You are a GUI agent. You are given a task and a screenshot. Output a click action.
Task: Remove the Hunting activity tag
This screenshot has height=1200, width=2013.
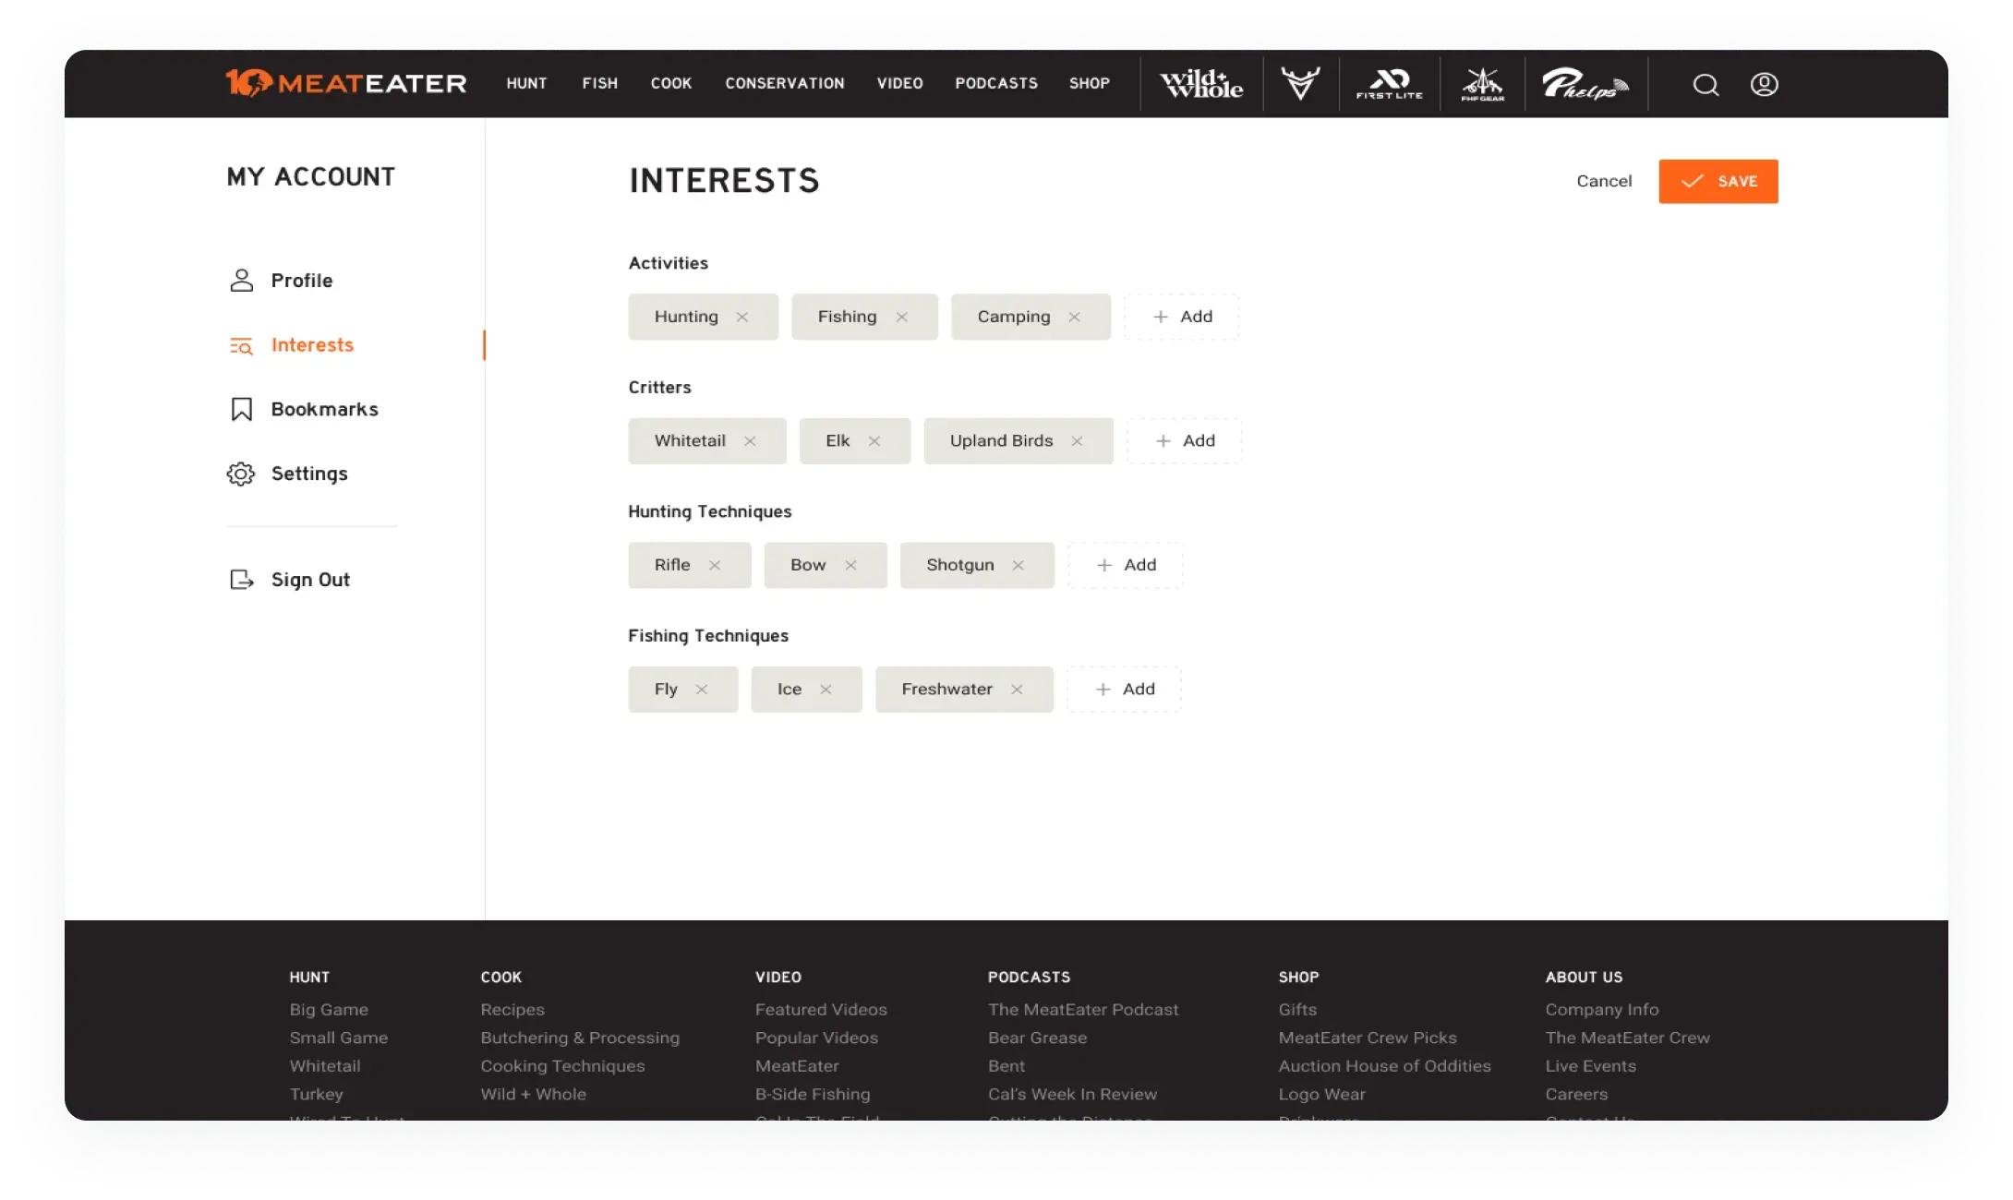[x=742, y=317]
